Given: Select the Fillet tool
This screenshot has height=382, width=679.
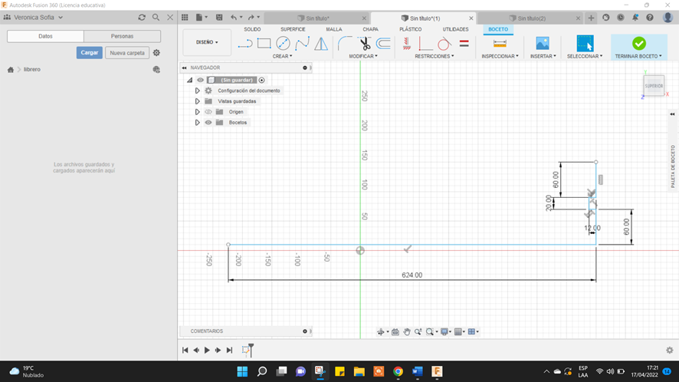Looking at the screenshot, I should tap(345, 44).
